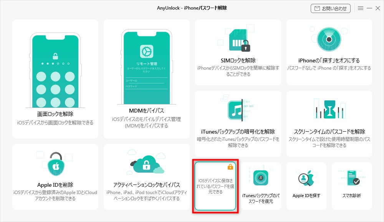384x222 pixels.
Task: Click the MDM remote management phone illustration
Action: [x=146, y=67]
